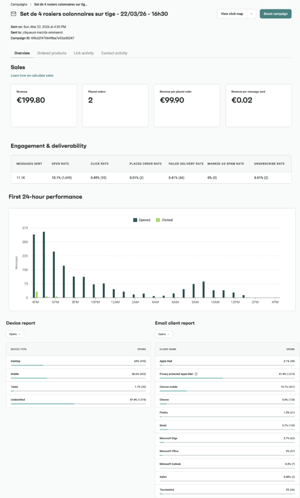
Task: Open the Link activity tab
Action: 83,53
